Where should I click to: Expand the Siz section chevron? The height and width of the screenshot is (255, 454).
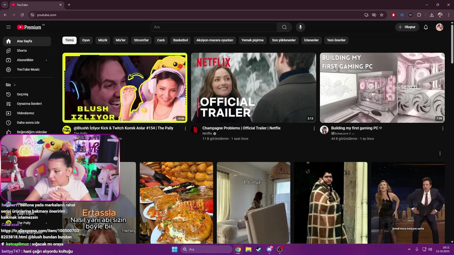[15, 85]
